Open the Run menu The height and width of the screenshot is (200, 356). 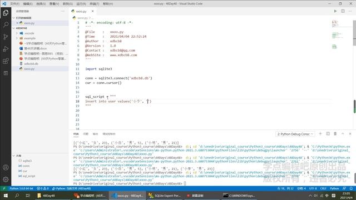click(x=81, y=4)
